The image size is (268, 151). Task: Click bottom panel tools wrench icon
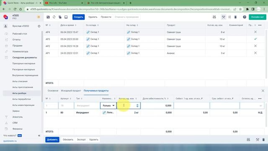point(258,140)
